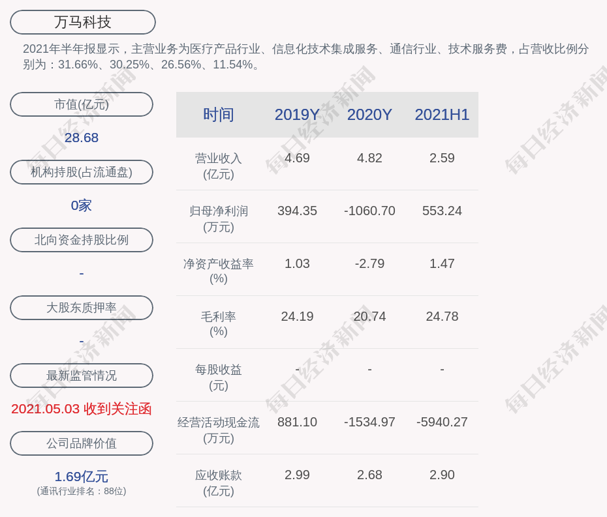607x517 pixels.
Task: Click the 每股收益(元) row label
Action: [219, 377]
